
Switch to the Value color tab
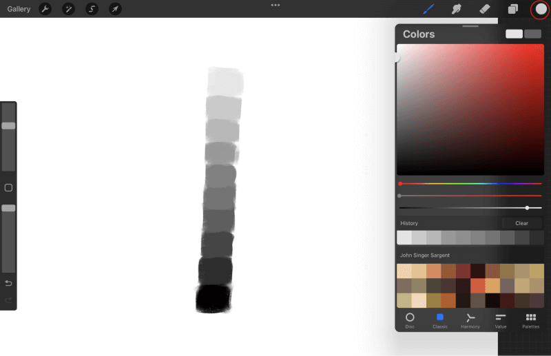coord(501,320)
